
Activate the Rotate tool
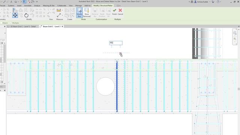[26, 15]
